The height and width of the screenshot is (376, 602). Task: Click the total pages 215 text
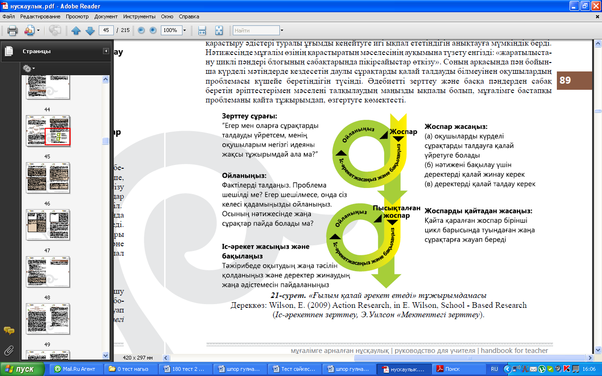point(125,31)
